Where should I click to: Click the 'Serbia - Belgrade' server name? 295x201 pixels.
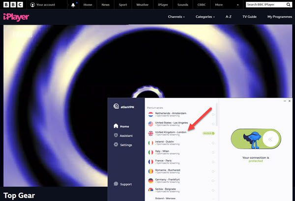point(165,189)
